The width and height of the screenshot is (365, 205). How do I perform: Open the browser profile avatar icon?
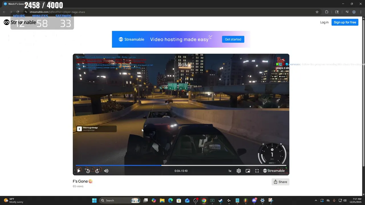[x=354, y=12]
